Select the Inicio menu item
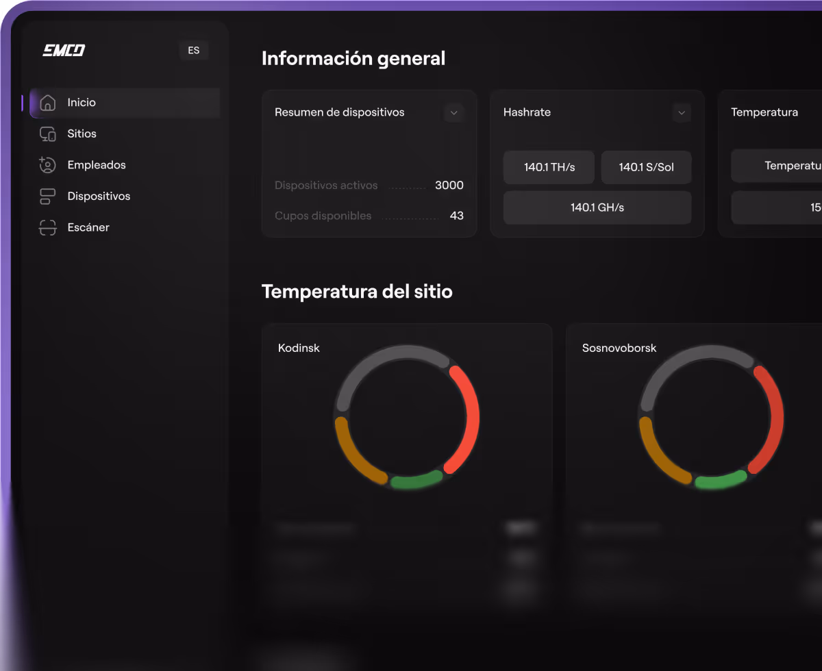822x671 pixels. [125, 103]
